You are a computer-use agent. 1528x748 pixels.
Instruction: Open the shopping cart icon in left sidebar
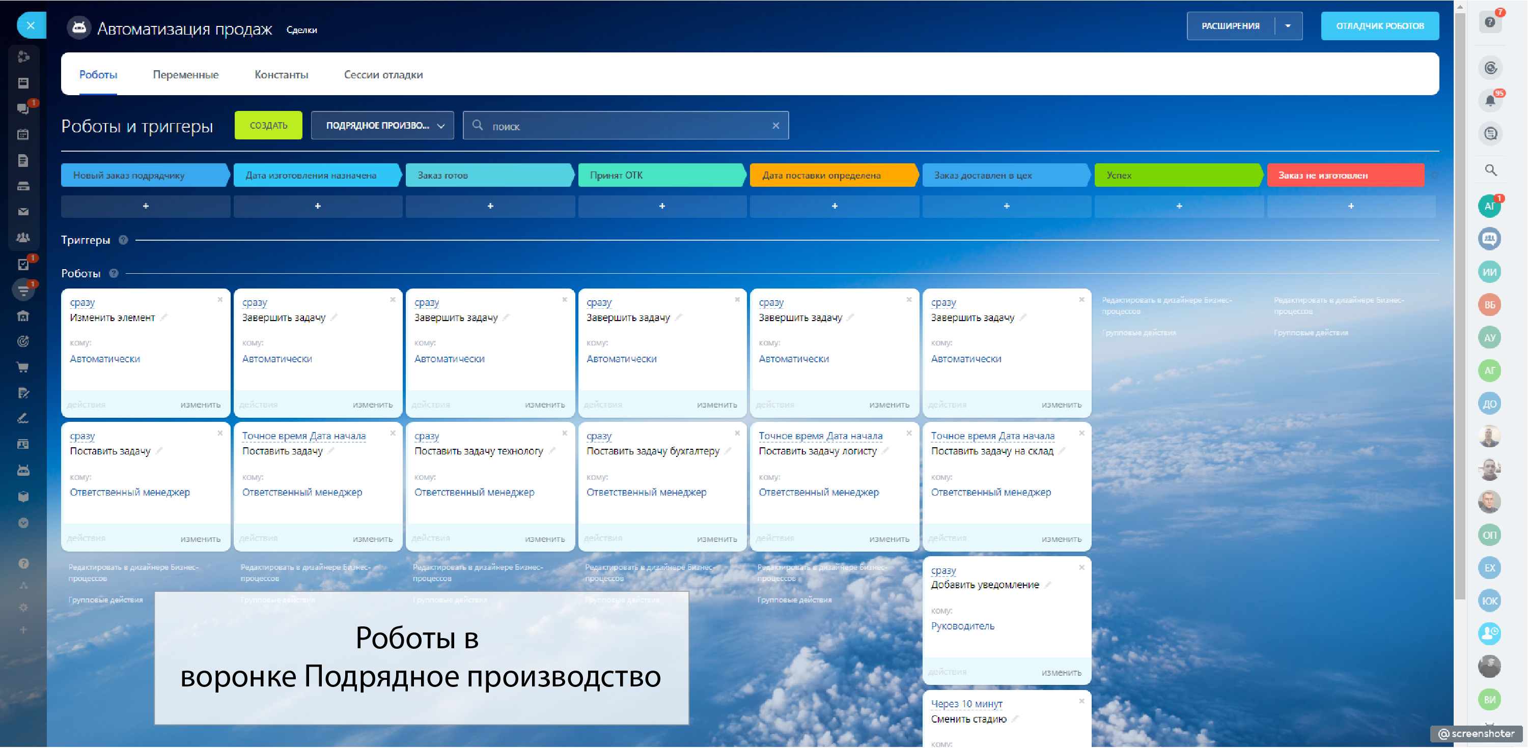click(x=23, y=367)
